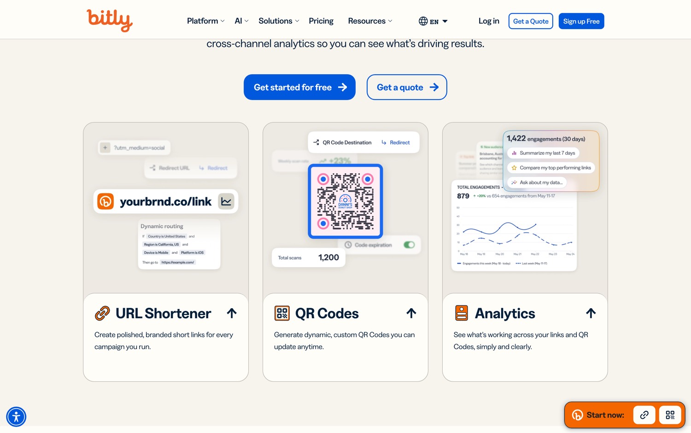Screen dimensions: 691x433
Task: Open the EN language dropdown
Action: (x=433, y=21)
